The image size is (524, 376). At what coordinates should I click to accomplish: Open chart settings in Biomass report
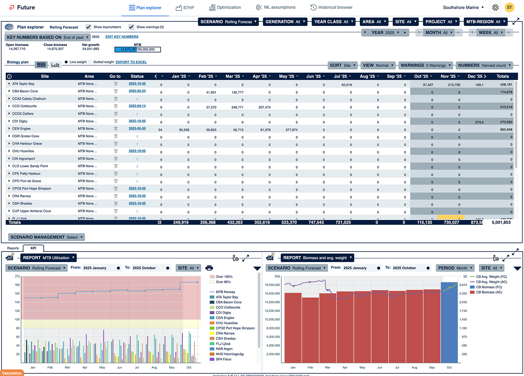[496, 258]
